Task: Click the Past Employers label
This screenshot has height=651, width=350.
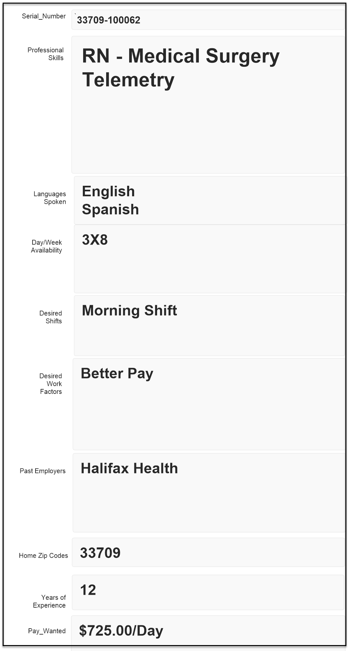Action: [42, 471]
